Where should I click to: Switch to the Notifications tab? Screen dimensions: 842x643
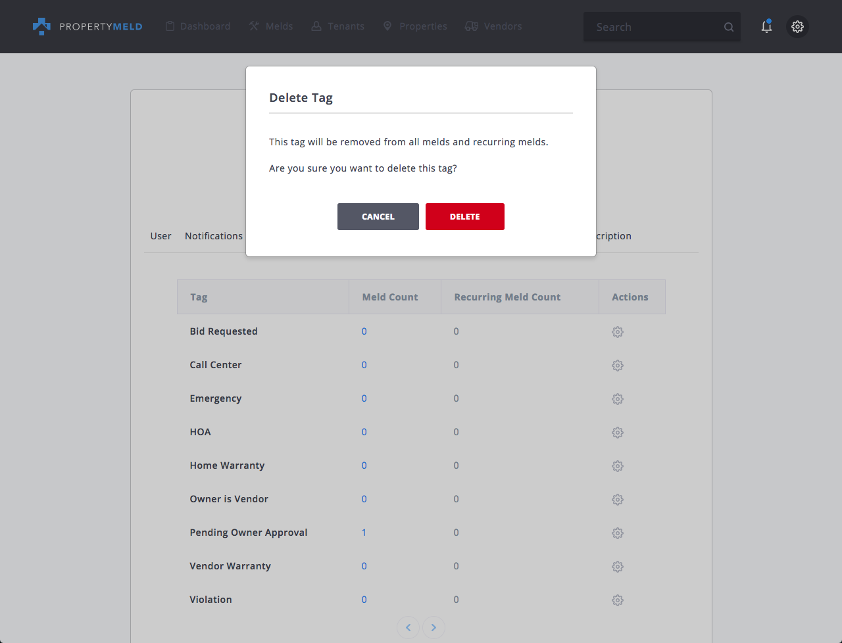pos(214,236)
